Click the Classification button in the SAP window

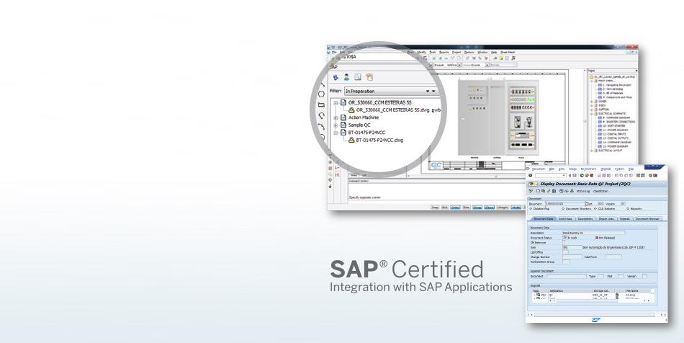[600, 191]
